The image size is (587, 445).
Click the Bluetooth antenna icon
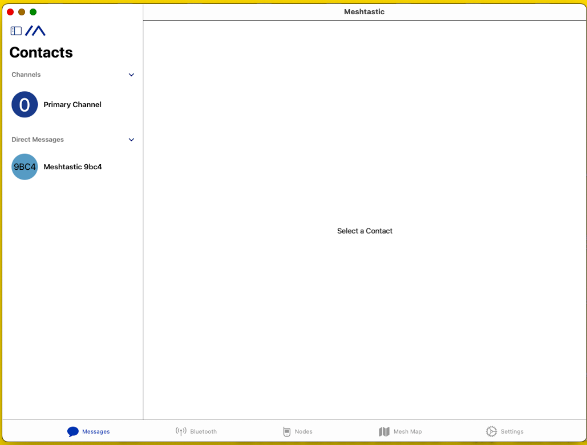[x=181, y=431]
